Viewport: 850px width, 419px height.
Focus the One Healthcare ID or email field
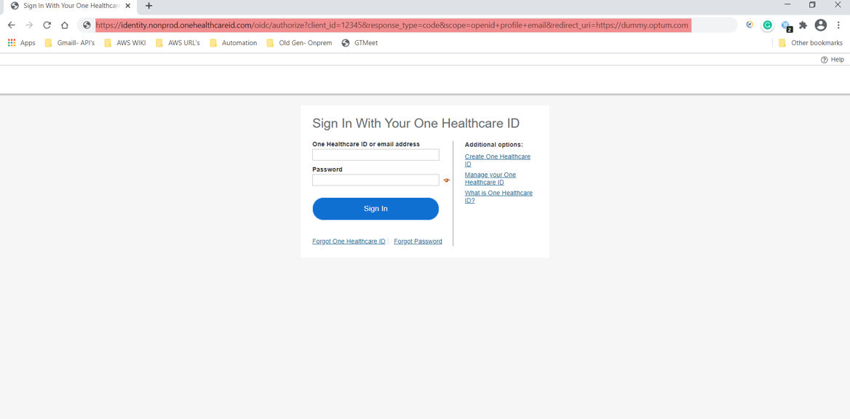(x=376, y=155)
